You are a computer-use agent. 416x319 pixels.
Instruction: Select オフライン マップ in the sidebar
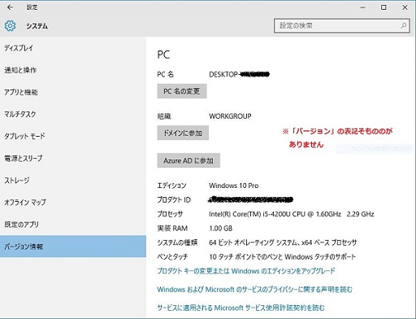pyautogui.click(x=73, y=203)
